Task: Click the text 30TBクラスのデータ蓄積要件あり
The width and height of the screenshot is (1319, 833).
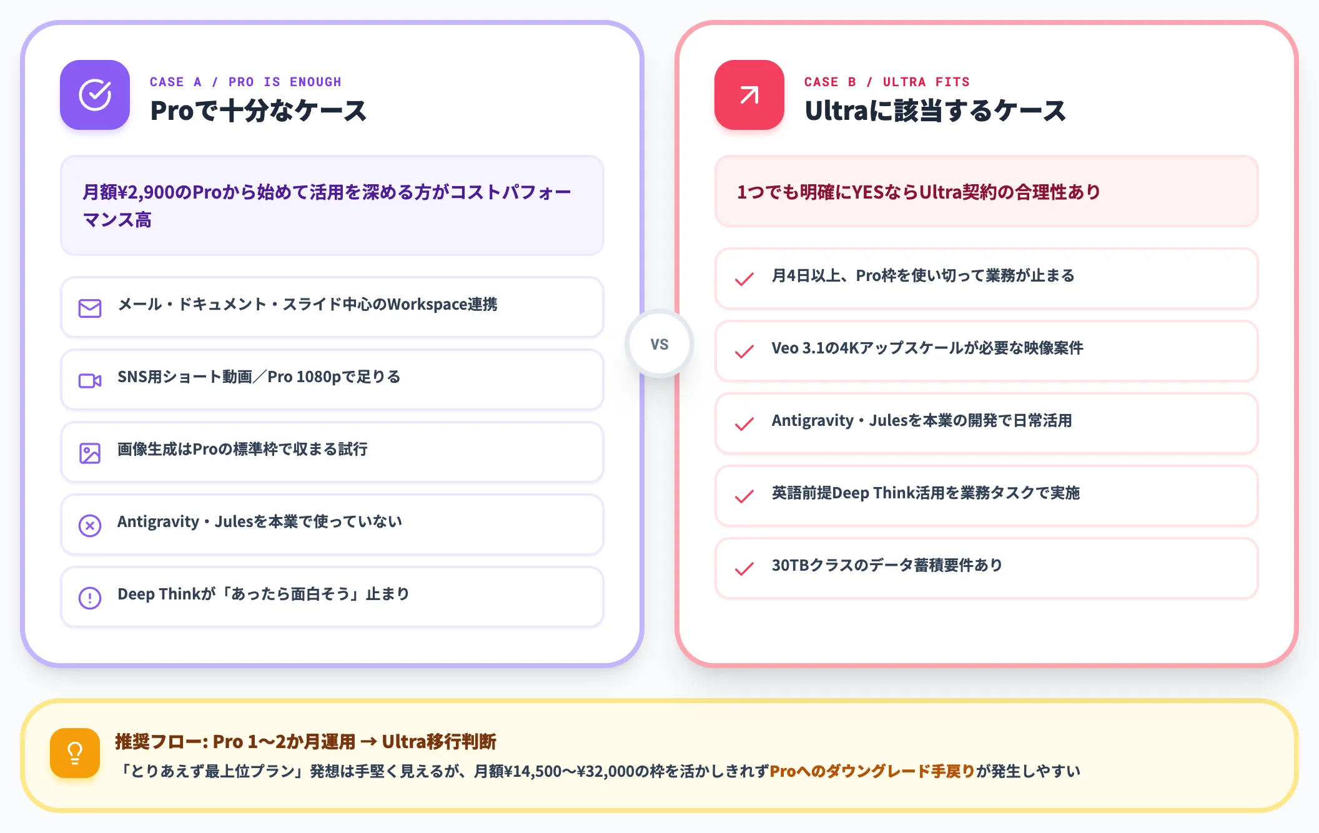Action: 887,566
